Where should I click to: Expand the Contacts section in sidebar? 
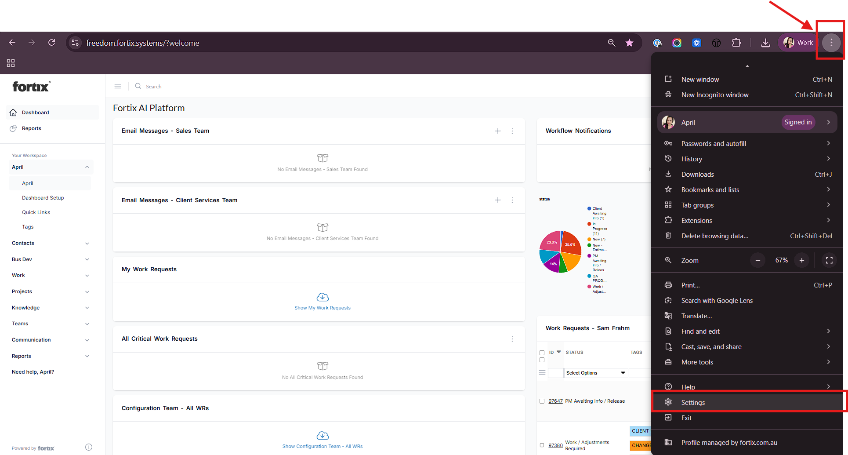pos(87,244)
